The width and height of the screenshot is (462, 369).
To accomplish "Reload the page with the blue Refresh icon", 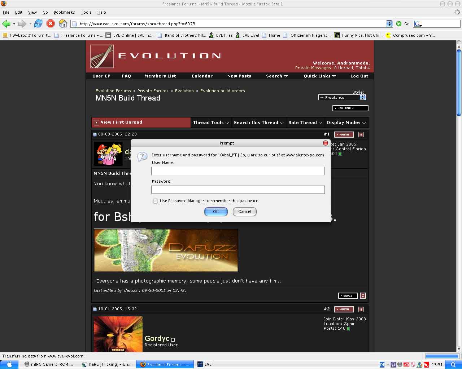I will (38, 24).
